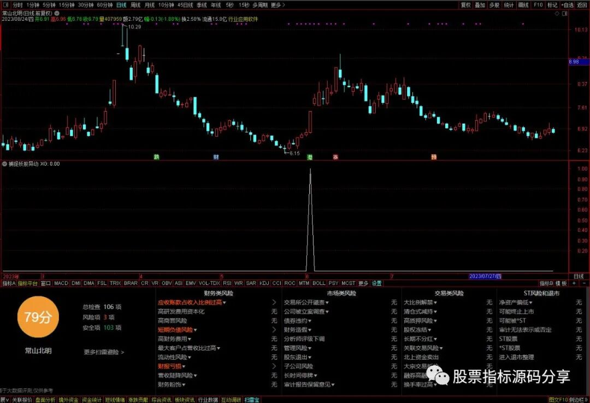Screen dimensions: 590x403
Task: Switch to the 指标B tab
Action: pyautogui.click(x=546, y=283)
